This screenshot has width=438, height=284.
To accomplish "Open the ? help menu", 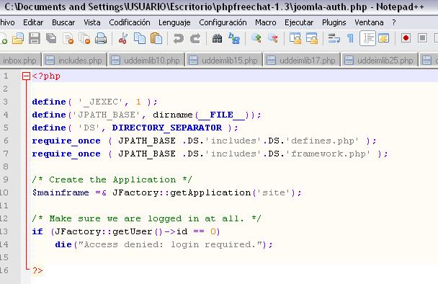I will click(x=394, y=22).
